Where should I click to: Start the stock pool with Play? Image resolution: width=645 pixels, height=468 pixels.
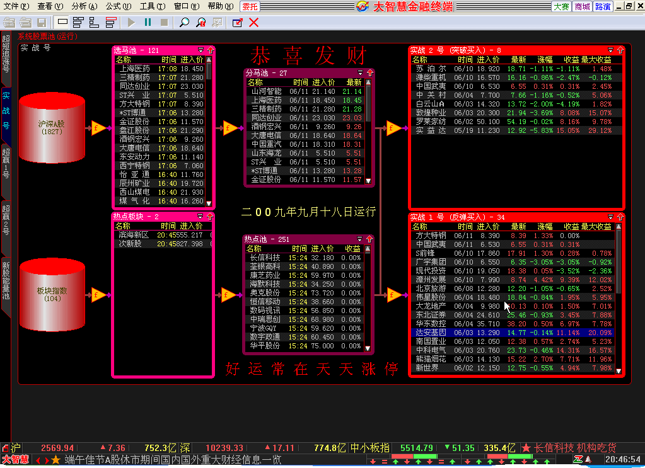point(131,22)
